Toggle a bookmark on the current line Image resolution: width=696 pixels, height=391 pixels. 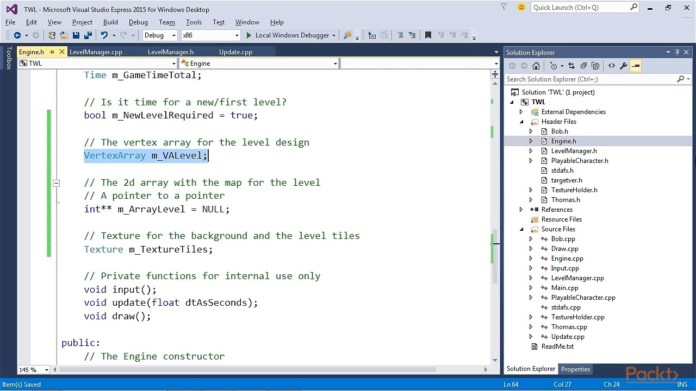428,35
